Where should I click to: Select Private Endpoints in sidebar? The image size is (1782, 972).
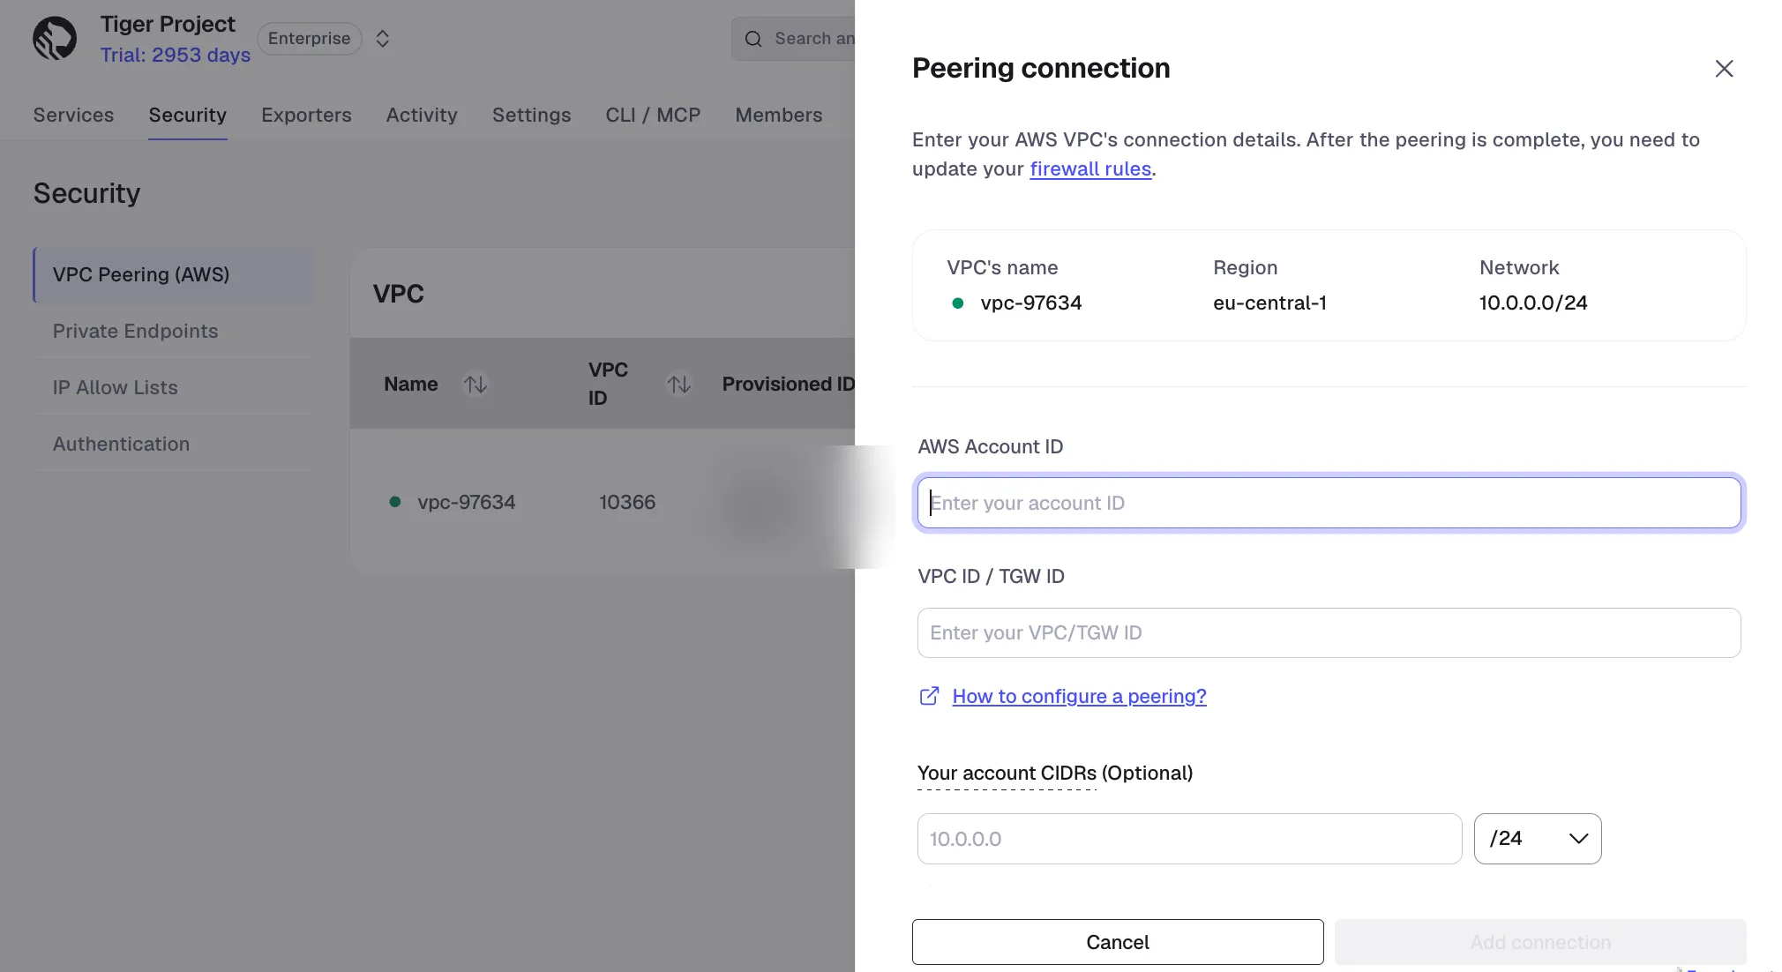tap(174, 331)
